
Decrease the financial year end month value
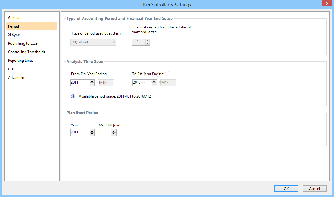pos(147,43)
